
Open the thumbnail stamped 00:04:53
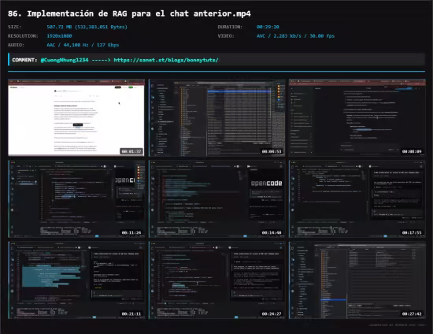pos(216,117)
